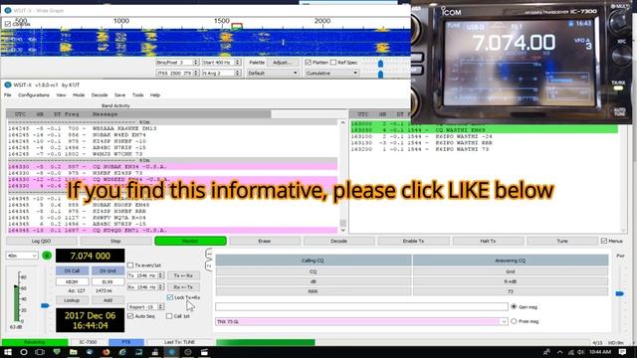Click the audio level slider beside dB meter
This screenshot has height=358, width=637.
(45, 305)
